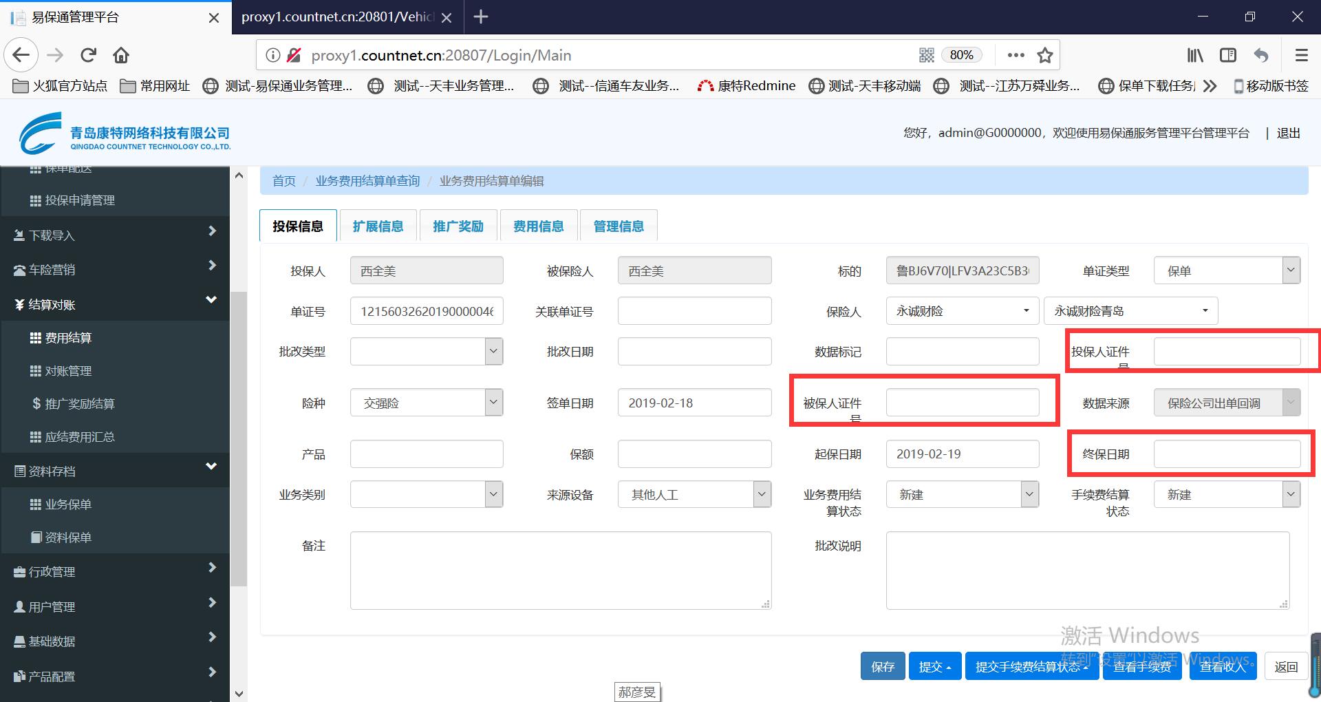Collapse the 结算对账 sidebar section
The height and width of the screenshot is (702, 1321).
pyautogui.click(x=115, y=304)
